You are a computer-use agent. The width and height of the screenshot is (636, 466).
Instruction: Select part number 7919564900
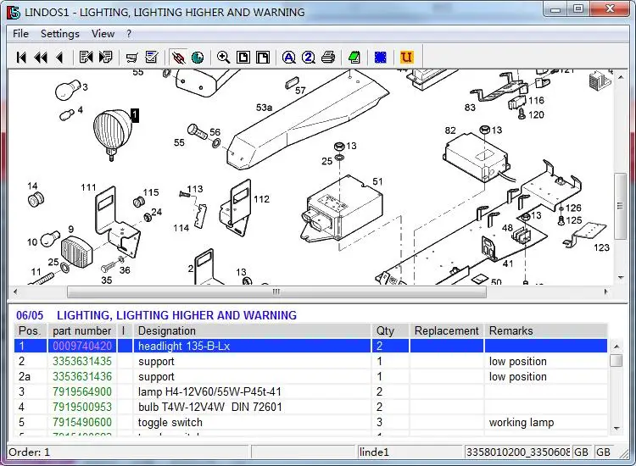click(82, 391)
